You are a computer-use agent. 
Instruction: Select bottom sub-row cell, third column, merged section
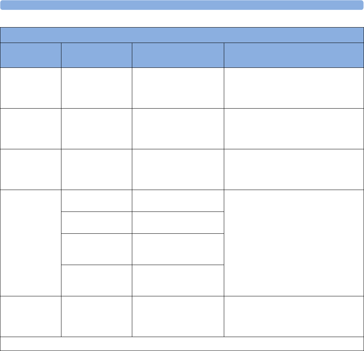point(178,280)
